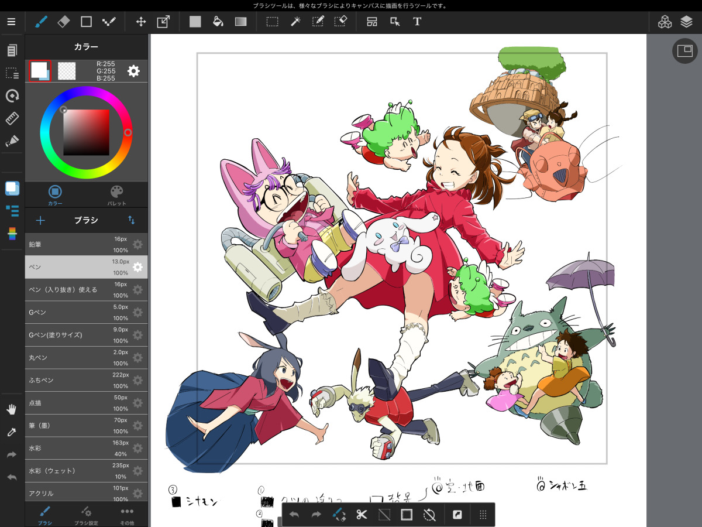Switch to the ブラシ bottom tab
Image resolution: width=702 pixels, height=527 pixels.
(x=45, y=514)
